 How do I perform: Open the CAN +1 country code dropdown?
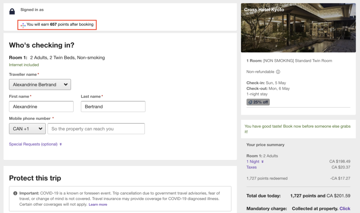pyautogui.click(x=27, y=129)
